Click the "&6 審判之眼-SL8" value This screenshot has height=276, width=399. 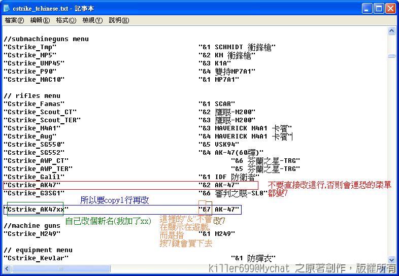pos(233,193)
